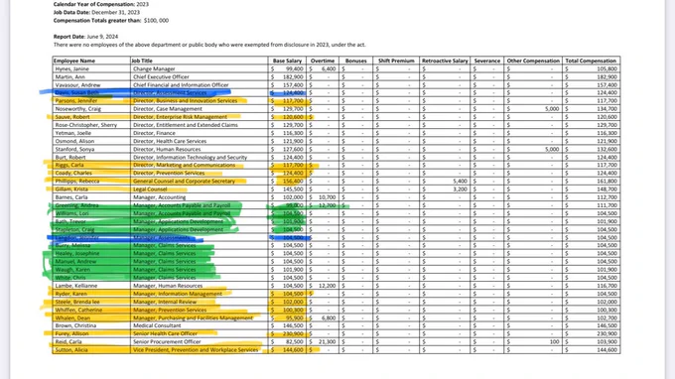Select the name Ryder, Karen
This screenshot has height=379, width=675.
coord(71,294)
